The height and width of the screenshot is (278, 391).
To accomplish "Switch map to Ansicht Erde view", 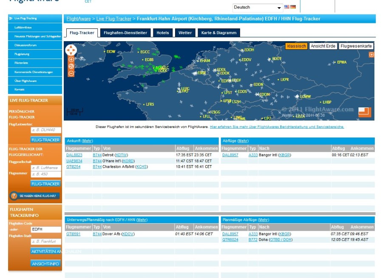I will pos(323,46).
